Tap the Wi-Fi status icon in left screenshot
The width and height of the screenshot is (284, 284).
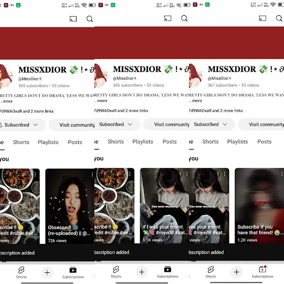tap(84, 5)
